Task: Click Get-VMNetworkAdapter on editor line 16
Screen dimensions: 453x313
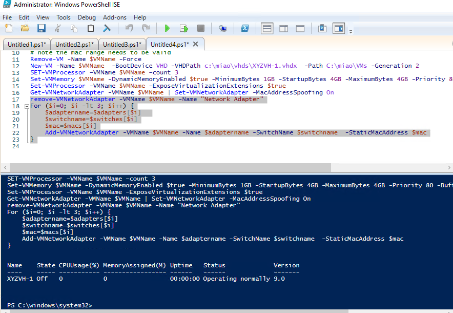Action: 67,92
